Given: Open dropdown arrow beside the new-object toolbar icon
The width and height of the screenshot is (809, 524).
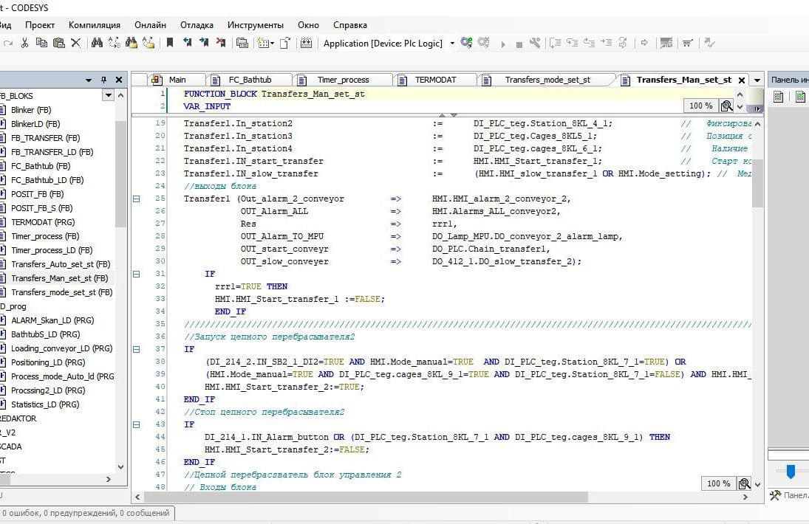Looking at the screenshot, I should click(272, 44).
